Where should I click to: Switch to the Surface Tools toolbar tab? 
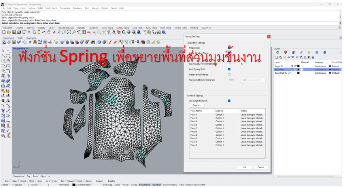click(123, 28)
